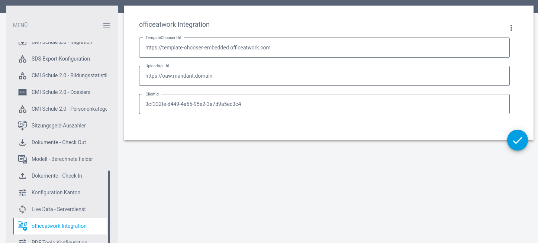Select the Personenkategorien shapes icon

point(22,109)
